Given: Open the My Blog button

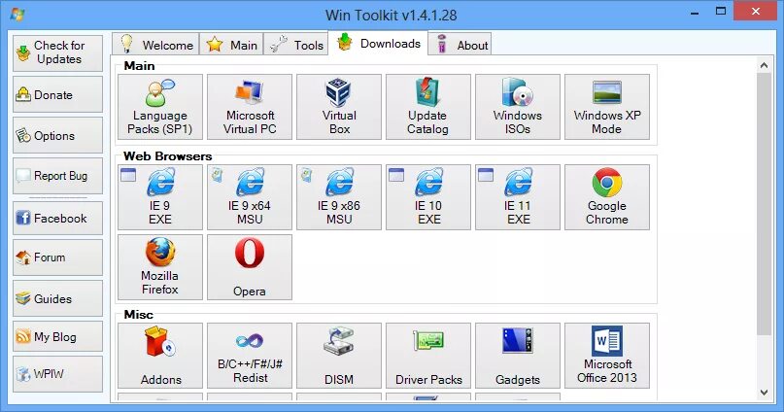Looking at the screenshot, I should click(x=57, y=336).
